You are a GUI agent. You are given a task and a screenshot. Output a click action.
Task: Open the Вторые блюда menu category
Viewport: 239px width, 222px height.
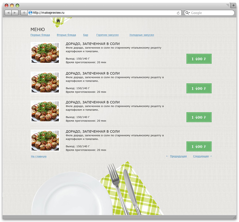point(66,35)
